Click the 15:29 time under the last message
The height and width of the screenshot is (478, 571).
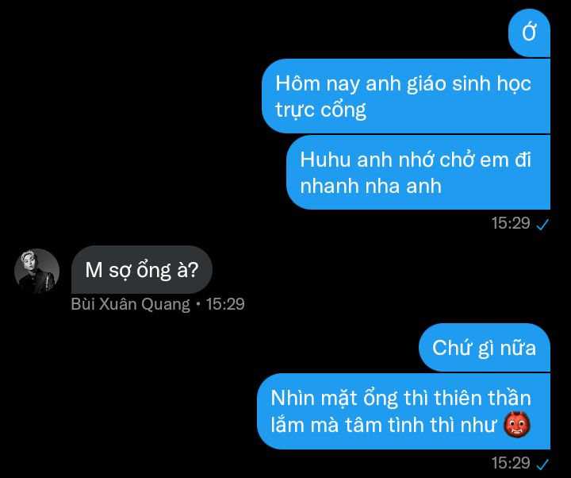511,463
